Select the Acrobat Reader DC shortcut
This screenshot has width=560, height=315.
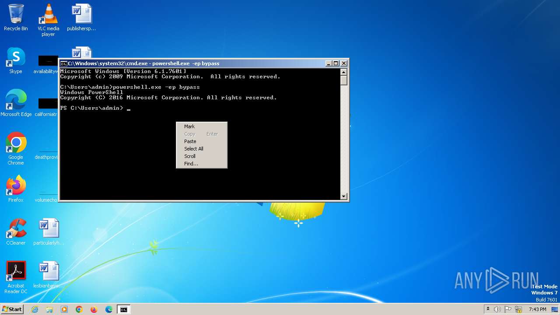[16, 277]
